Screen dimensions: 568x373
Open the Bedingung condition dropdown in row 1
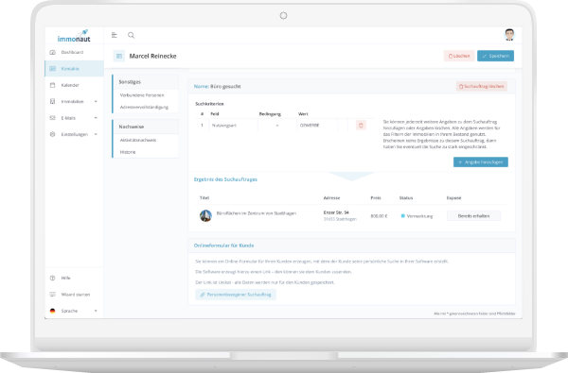(277, 126)
